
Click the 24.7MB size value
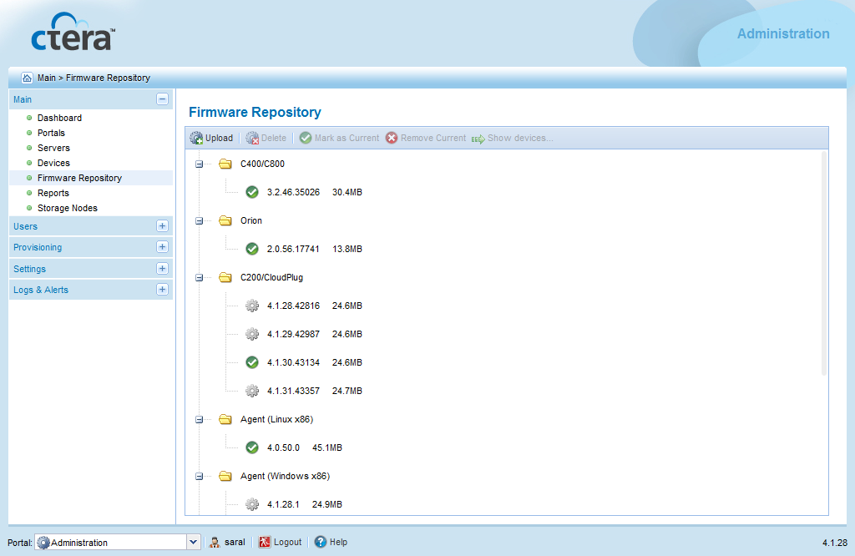coord(347,391)
